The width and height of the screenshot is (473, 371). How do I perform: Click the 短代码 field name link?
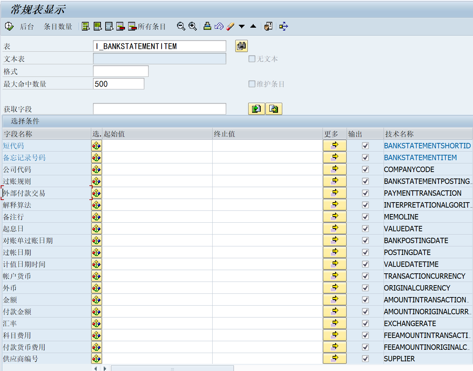14,146
